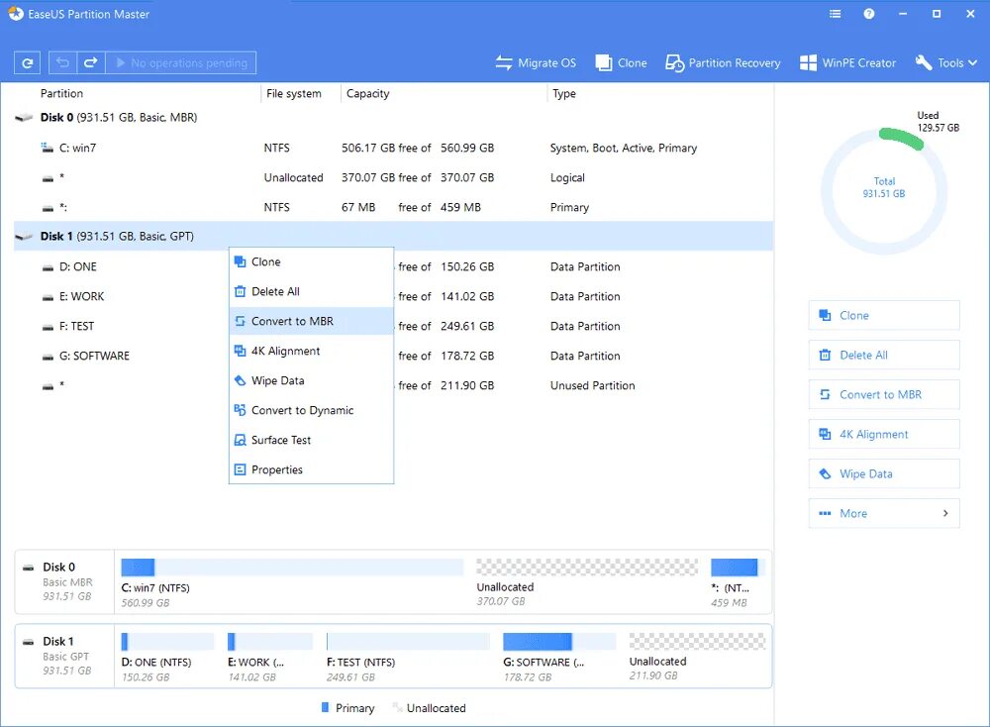Click Clone in the top toolbar

pos(622,62)
